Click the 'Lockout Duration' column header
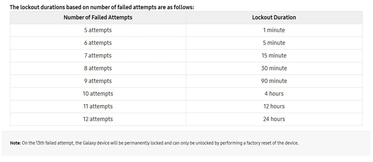 click(x=274, y=18)
